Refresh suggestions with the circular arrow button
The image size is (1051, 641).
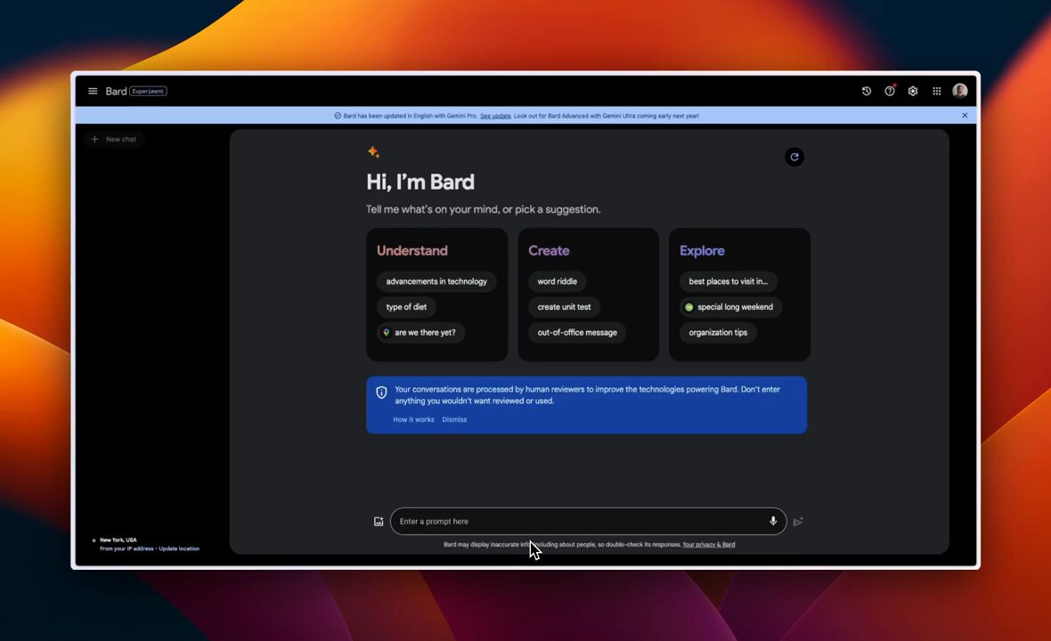pyautogui.click(x=794, y=157)
